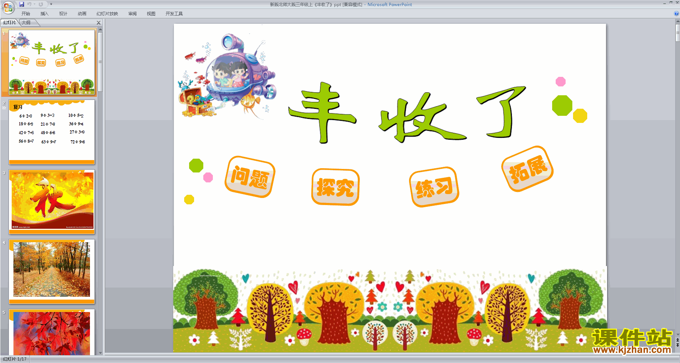Select the large green octagon near title

(x=562, y=106)
